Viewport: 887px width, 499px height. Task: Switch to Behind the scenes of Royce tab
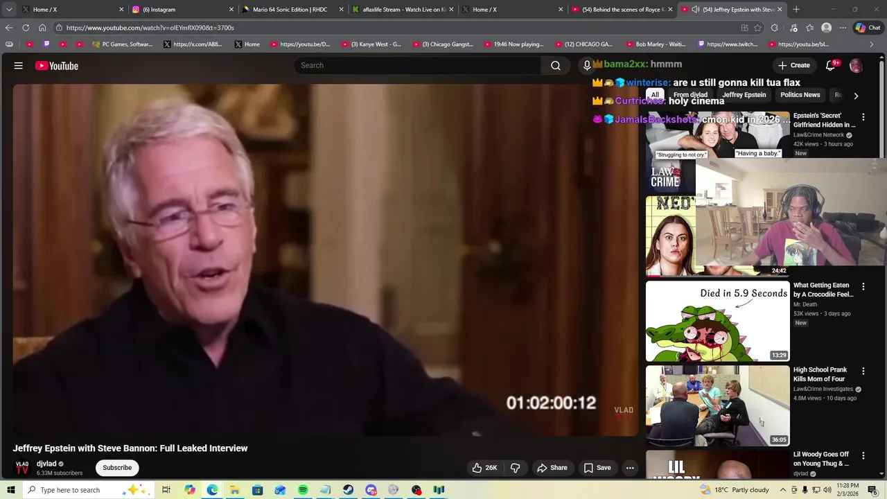pyautogui.click(x=622, y=9)
